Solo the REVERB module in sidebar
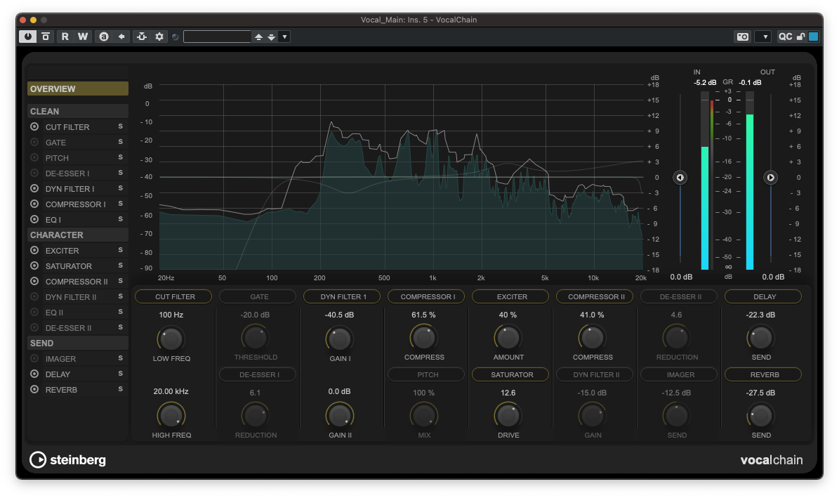The height and width of the screenshot is (498, 839). (120, 389)
